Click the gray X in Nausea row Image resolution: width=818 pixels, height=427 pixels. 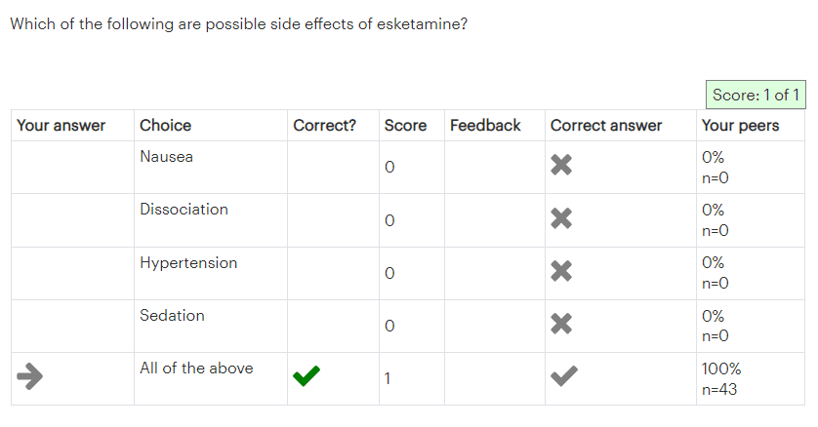point(560,167)
